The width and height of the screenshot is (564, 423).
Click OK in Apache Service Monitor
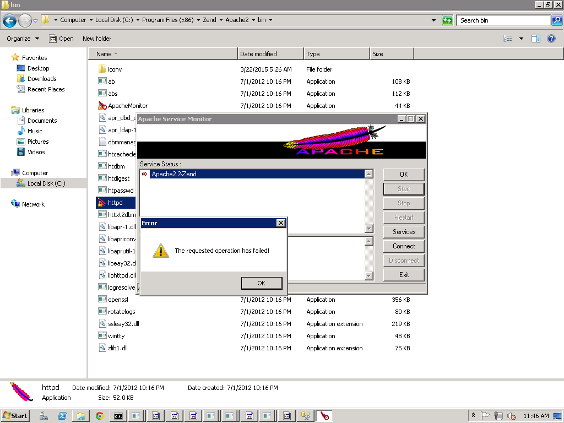[404, 175]
